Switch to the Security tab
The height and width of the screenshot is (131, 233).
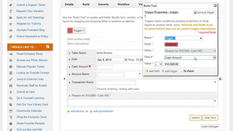103,4
